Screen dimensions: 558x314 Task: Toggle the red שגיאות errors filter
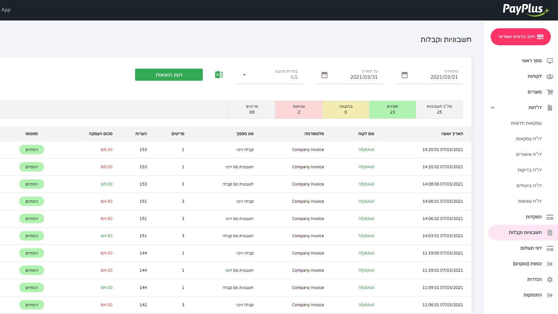pos(299,110)
